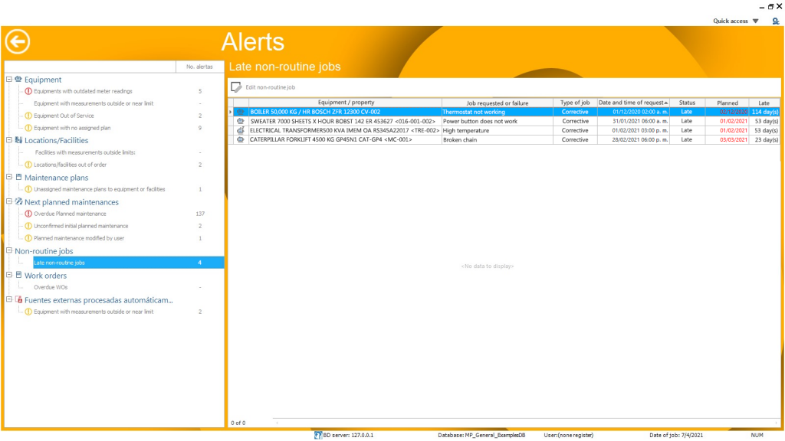Click the BD server status bar icon
785x441 pixels.
(318, 435)
